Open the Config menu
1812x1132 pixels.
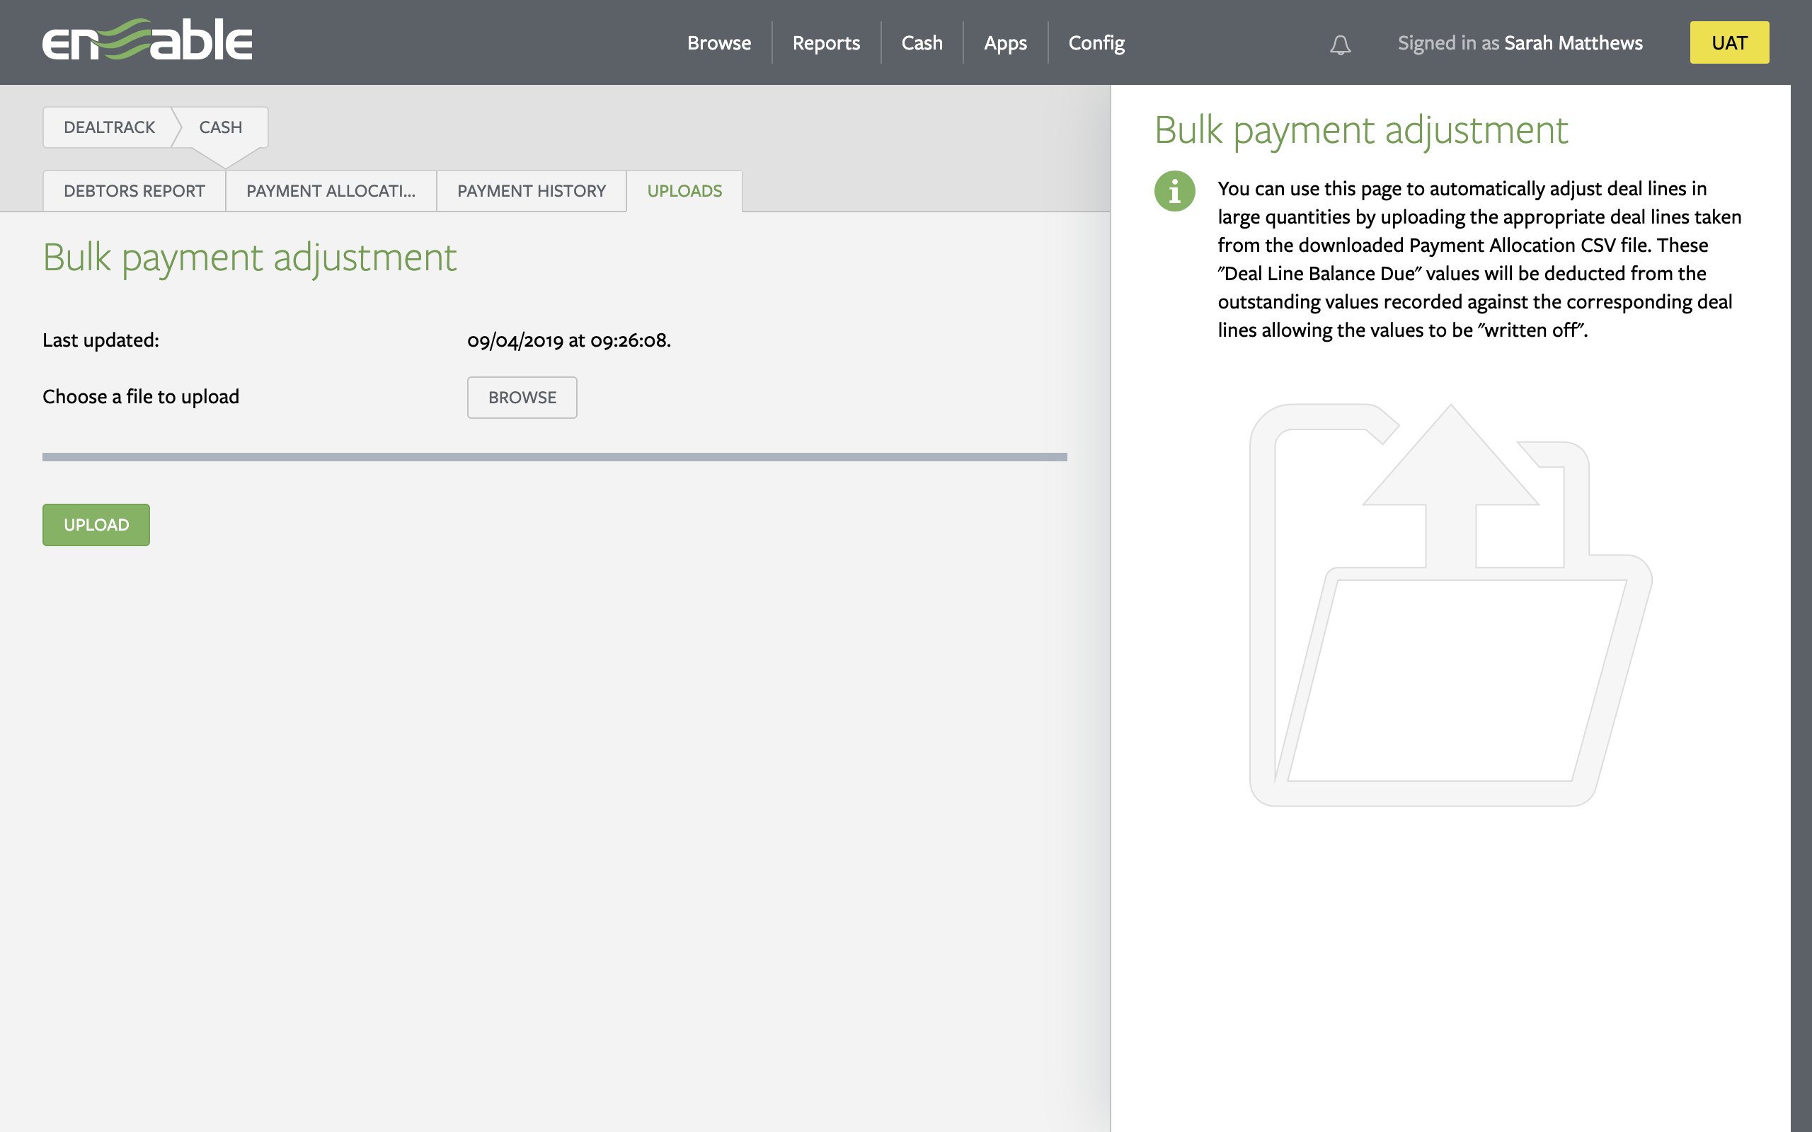[x=1096, y=43]
